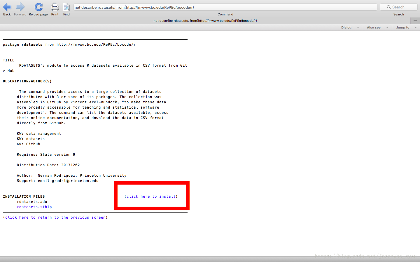The height and width of the screenshot is (262, 420).
Task: Open the Dialog dropdown menu
Action: tap(350, 27)
